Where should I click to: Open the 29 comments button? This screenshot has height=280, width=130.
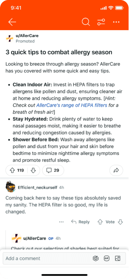point(53,170)
